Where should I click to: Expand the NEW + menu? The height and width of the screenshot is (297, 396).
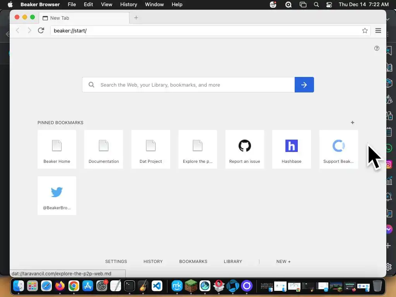tap(283, 261)
